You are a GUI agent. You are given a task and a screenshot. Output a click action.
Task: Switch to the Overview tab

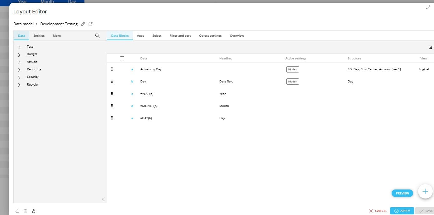click(x=237, y=36)
